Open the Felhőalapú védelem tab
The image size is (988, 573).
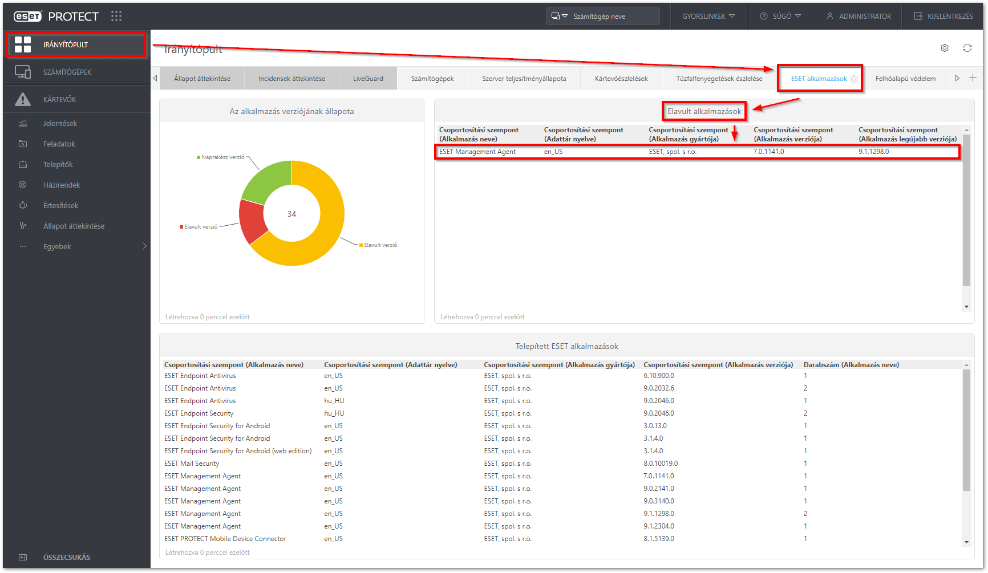point(907,78)
